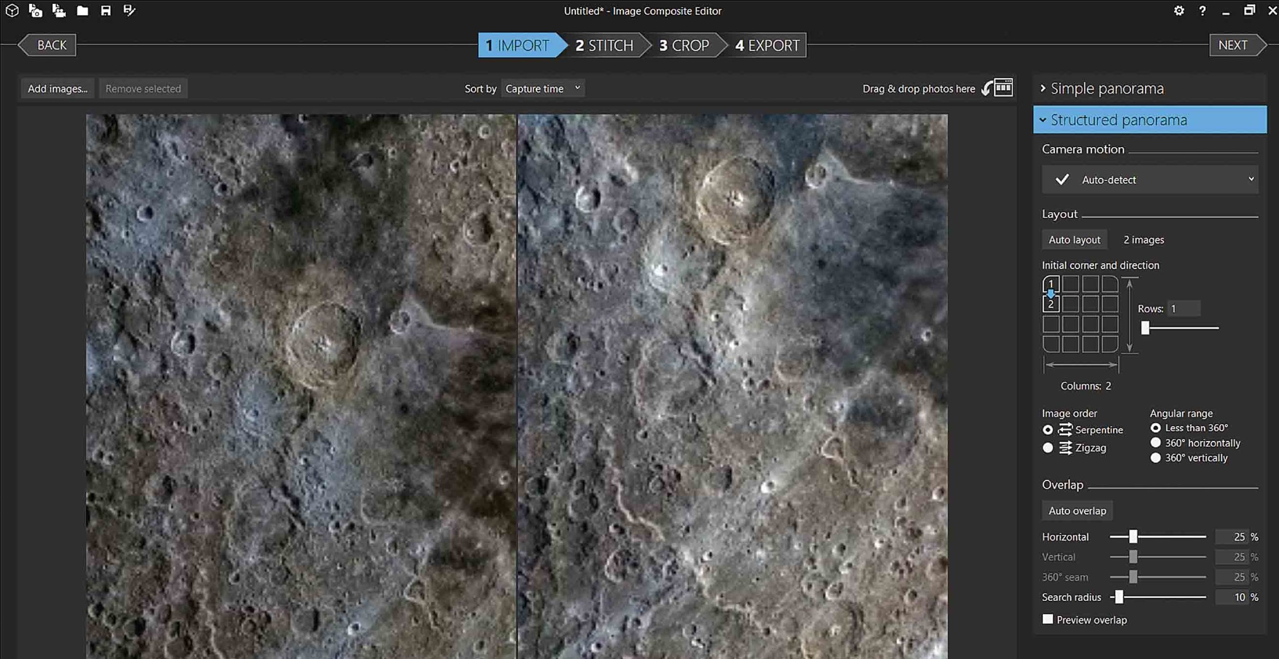
Task: Switch to the 4 EXPORT step
Action: (767, 45)
